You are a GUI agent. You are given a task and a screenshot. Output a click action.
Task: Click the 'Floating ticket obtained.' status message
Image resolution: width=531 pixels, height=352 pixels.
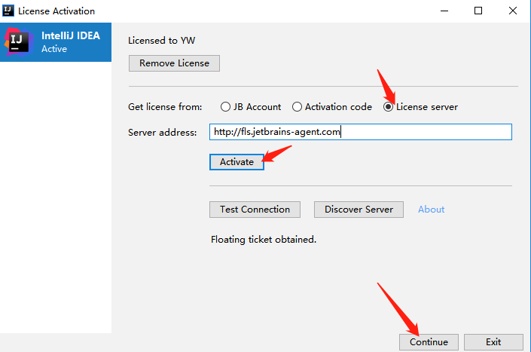[263, 240]
